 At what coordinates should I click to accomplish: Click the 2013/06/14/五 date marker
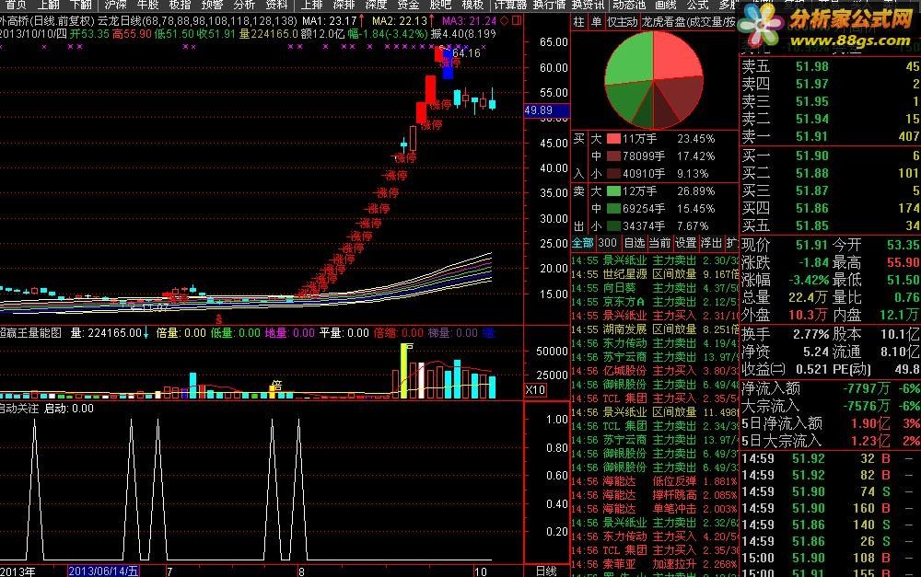tap(103, 571)
